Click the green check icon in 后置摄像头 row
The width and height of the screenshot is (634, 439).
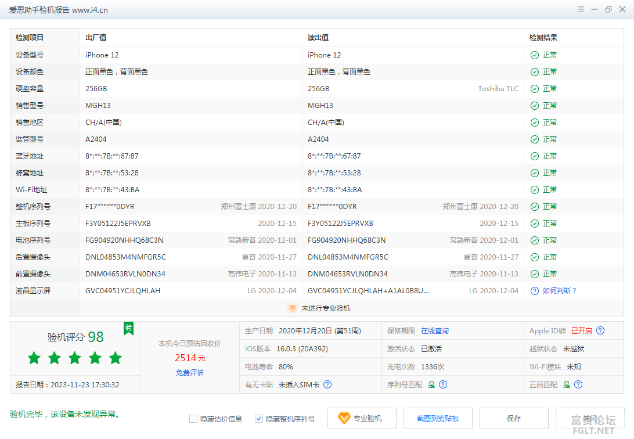[x=535, y=257]
